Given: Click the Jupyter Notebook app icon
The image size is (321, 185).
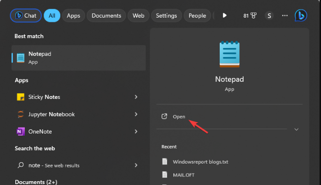Looking at the screenshot, I should point(21,114).
